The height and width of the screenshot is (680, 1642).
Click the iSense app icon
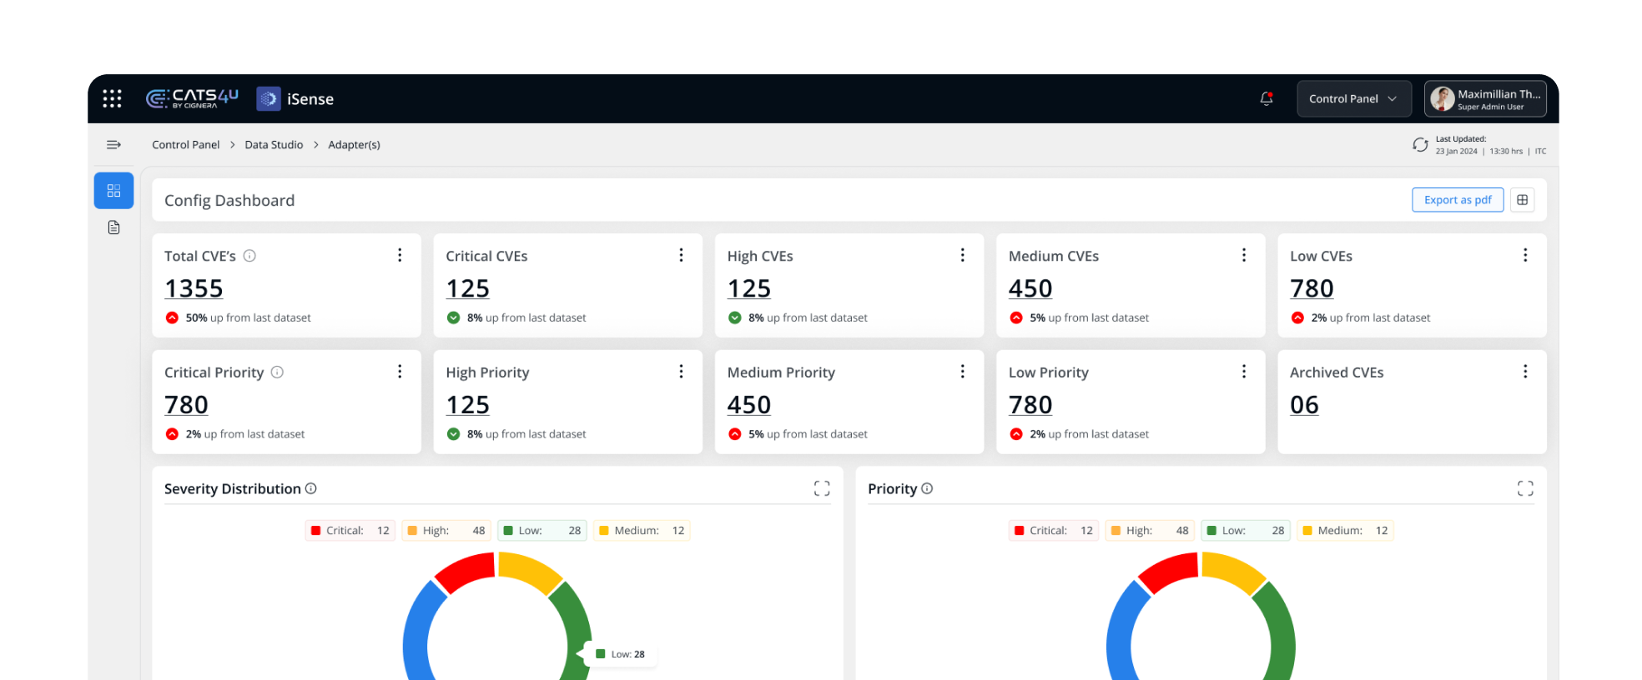coord(269,98)
